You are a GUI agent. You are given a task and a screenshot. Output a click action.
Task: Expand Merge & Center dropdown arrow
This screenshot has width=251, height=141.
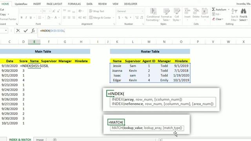click(113, 18)
